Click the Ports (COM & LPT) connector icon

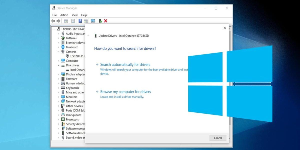[63, 110]
